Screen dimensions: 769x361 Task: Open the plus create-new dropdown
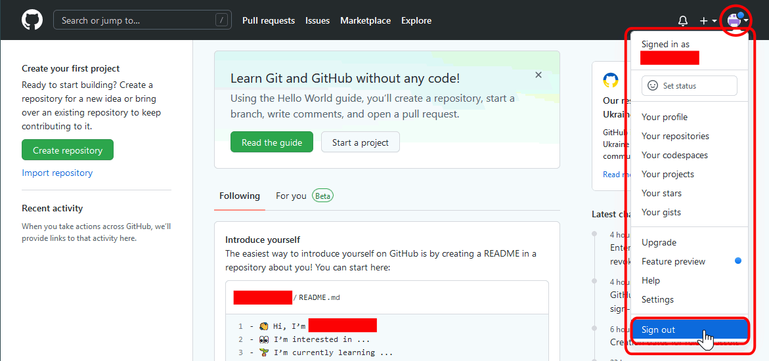[708, 20]
